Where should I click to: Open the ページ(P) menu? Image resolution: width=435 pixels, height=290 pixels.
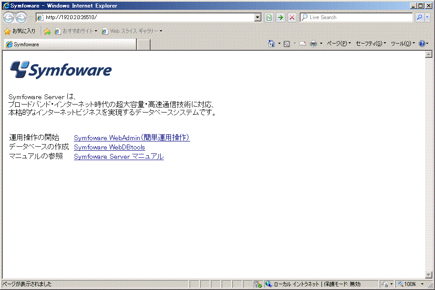(x=338, y=44)
